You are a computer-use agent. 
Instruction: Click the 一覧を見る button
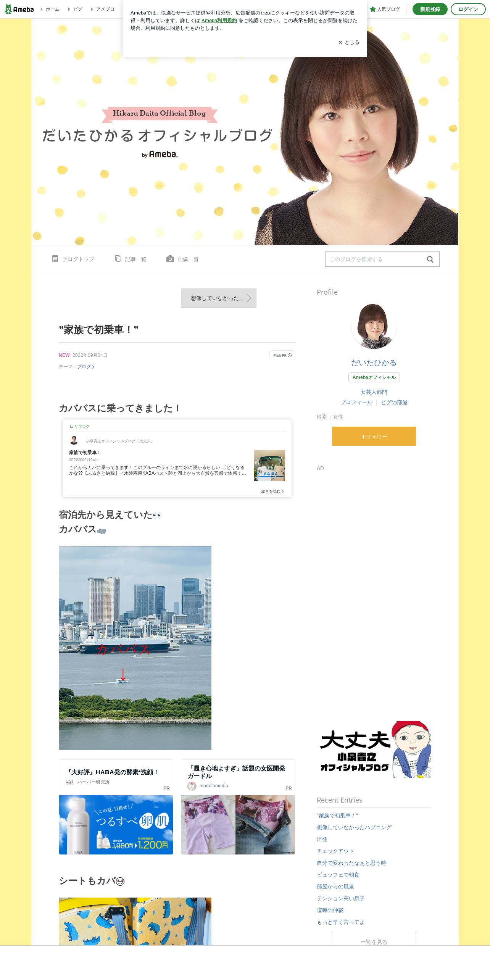(x=374, y=939)
